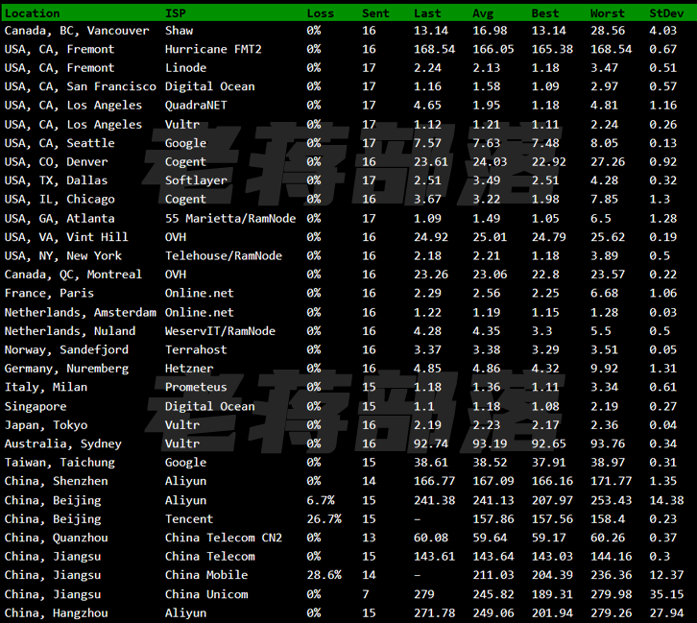The image size is (697, 623).
Task: Click the '35.15' StDev value
Action: [666, 594]
